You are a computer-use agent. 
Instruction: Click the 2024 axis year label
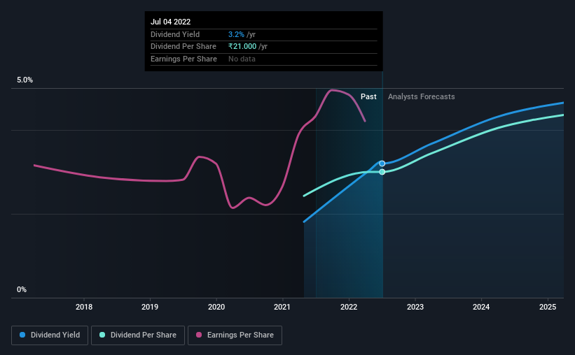click(x=481, y=307)
